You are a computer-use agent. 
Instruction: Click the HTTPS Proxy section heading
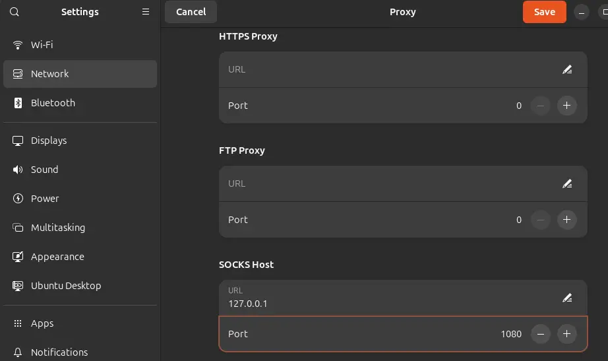[x=248, y=36]
